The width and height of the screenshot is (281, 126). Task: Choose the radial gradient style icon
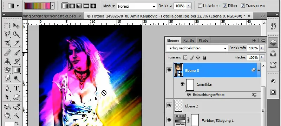click(x=72, y=6)
